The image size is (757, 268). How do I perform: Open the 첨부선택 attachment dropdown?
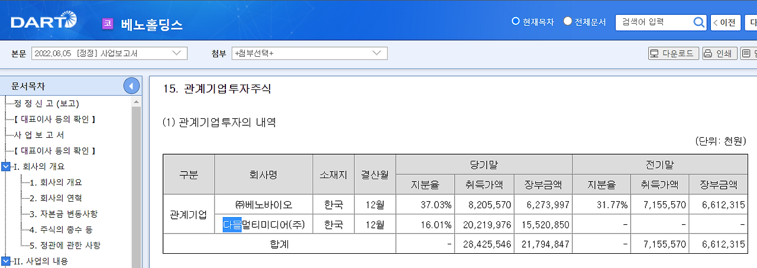click(x=309, y=53)
